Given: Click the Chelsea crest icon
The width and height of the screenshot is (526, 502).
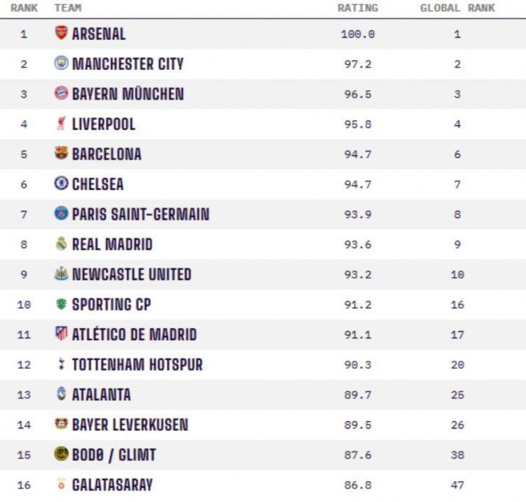Looking at the screenshot, I should click(x=61, y=184).
